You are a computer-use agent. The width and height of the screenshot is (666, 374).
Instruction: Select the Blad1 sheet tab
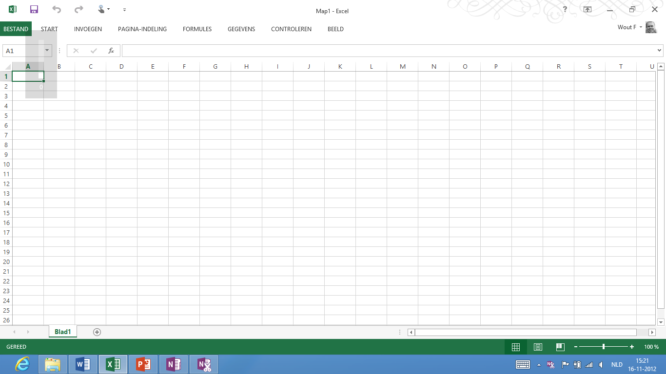click(x=63, y=332)
